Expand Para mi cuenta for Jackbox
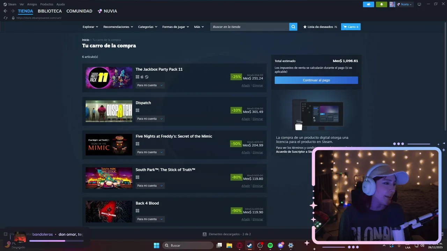The height and width of the screenshot is (251, 447). coord(150,85)
